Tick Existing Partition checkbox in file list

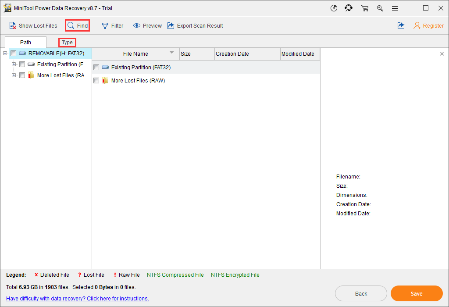pos(96,68)
